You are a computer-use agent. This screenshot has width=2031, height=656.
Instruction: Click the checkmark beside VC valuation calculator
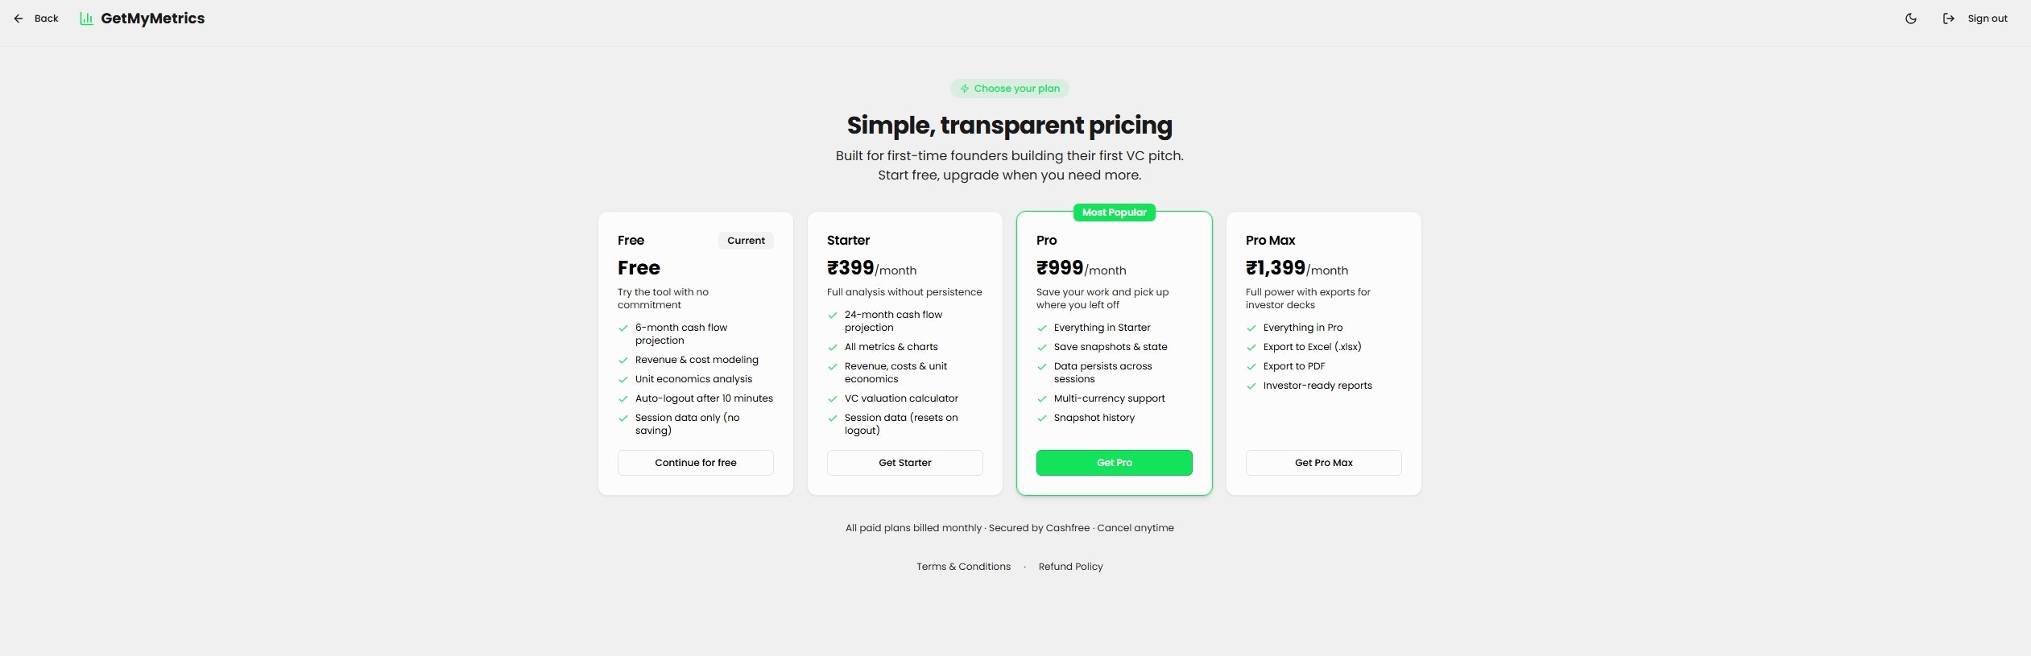click(x=833, y=398)
